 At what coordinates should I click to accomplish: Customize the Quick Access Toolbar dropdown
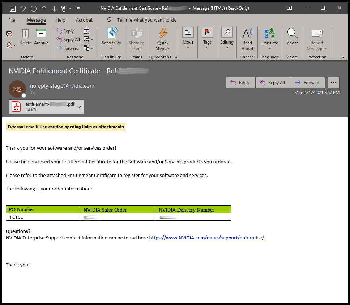(x=78, y=8)
